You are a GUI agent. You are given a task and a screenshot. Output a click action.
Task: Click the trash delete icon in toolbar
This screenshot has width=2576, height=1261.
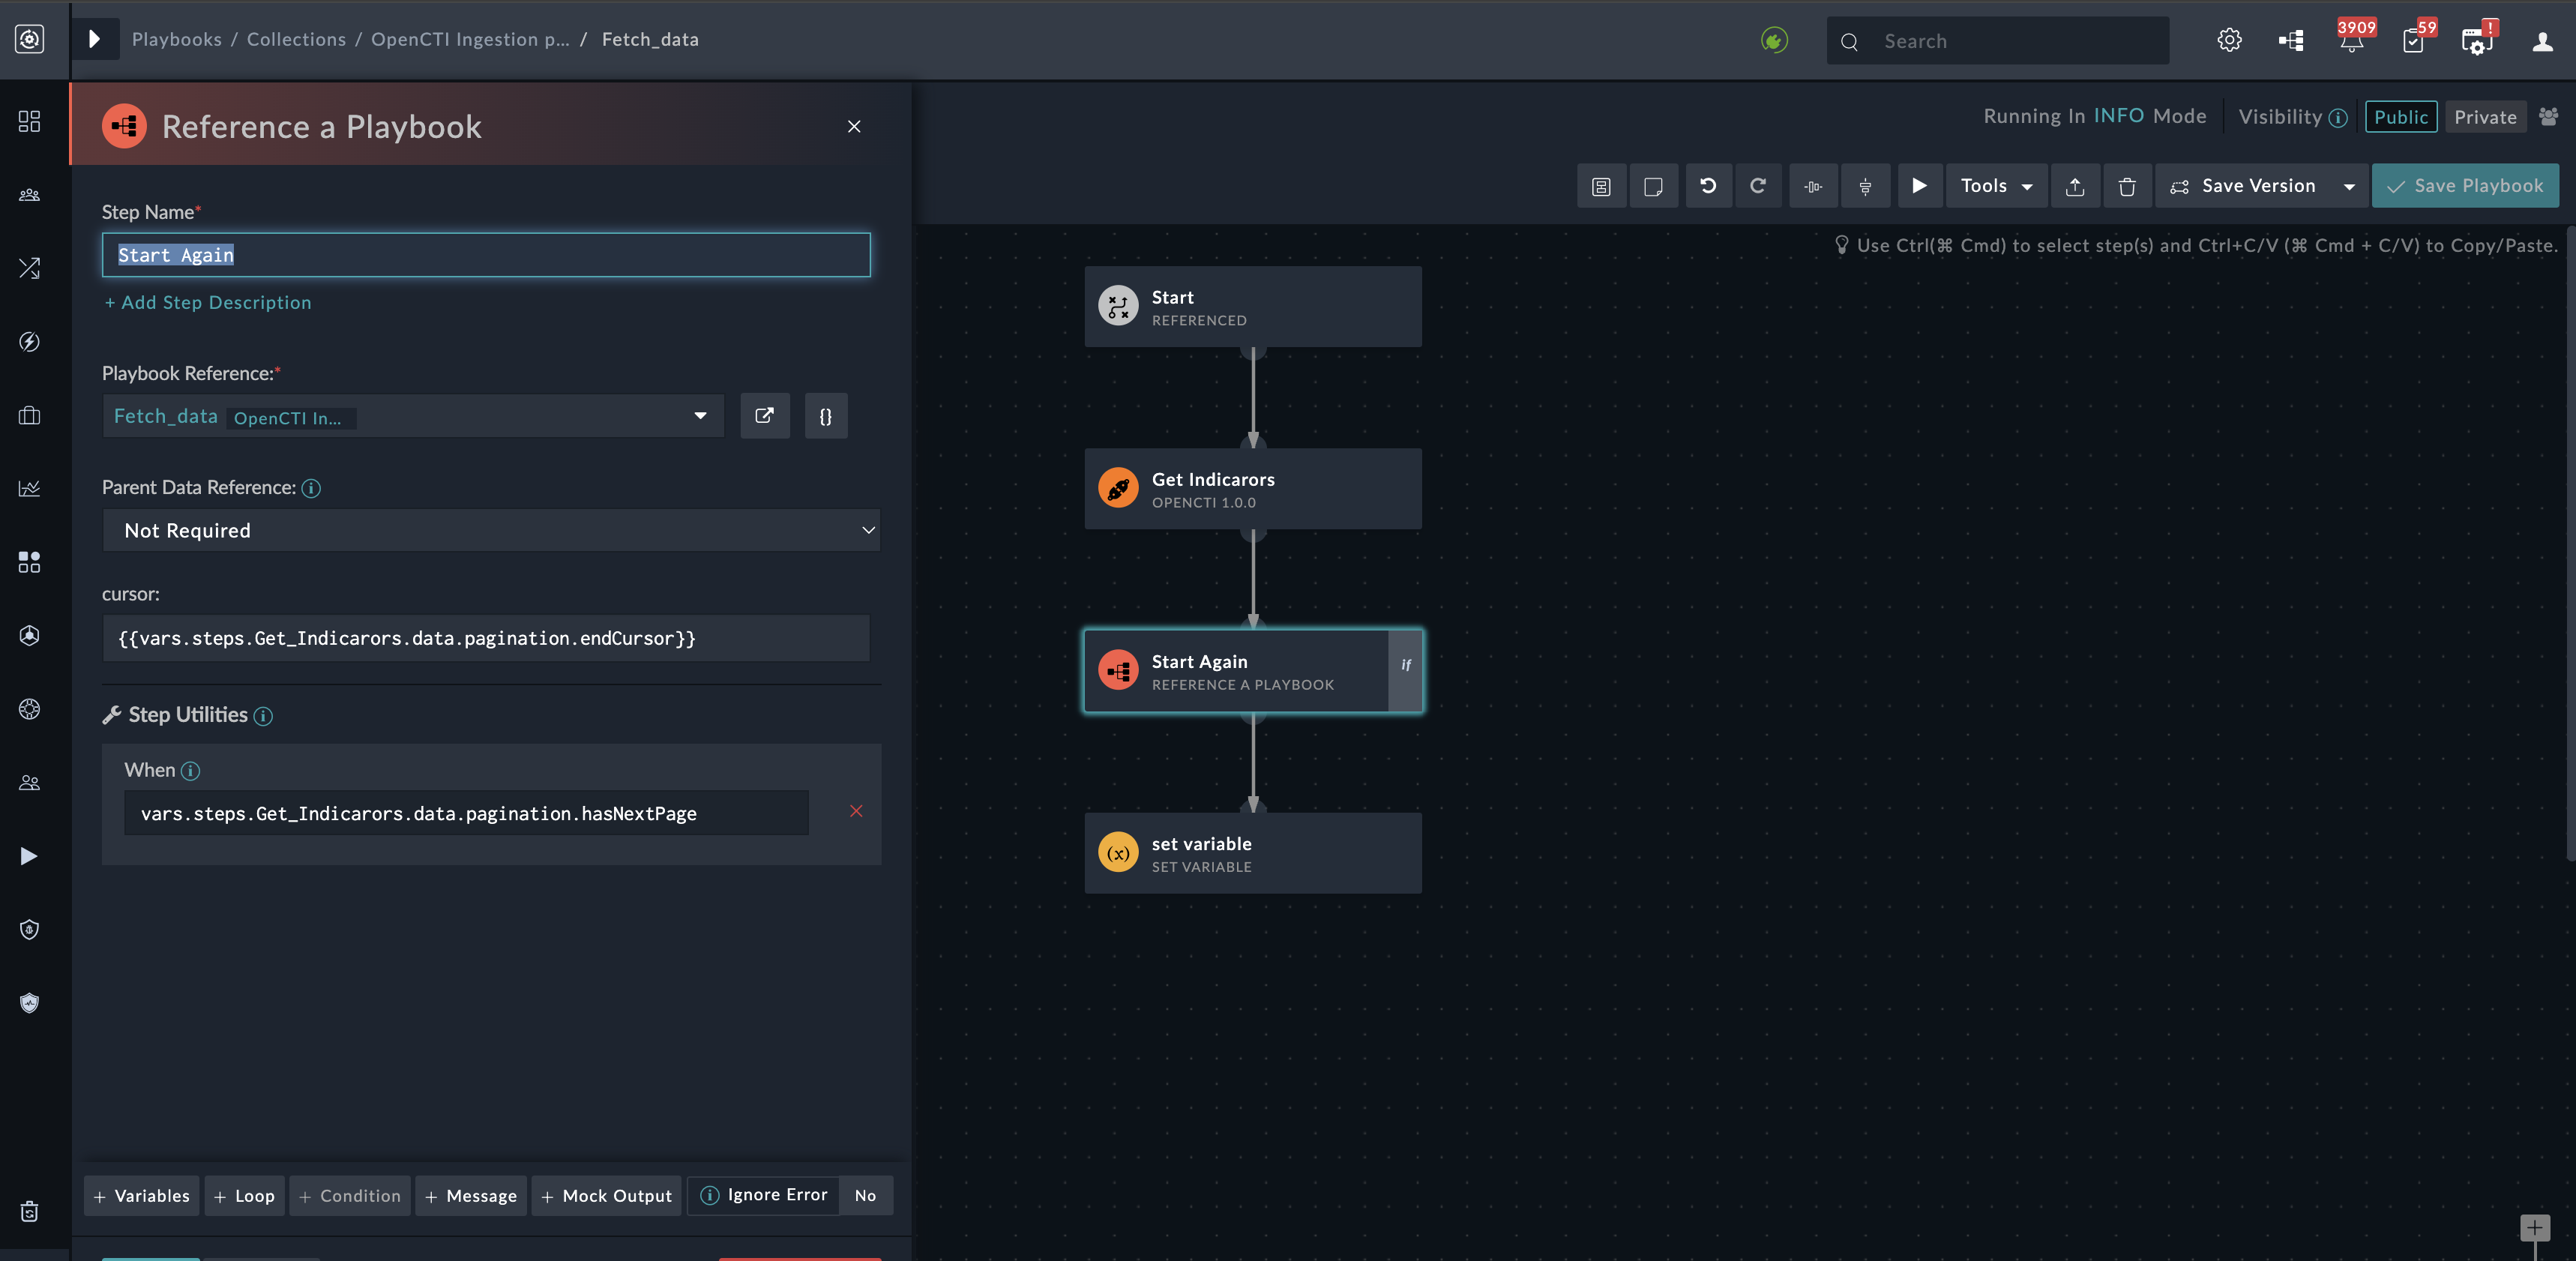point(2127,186)
